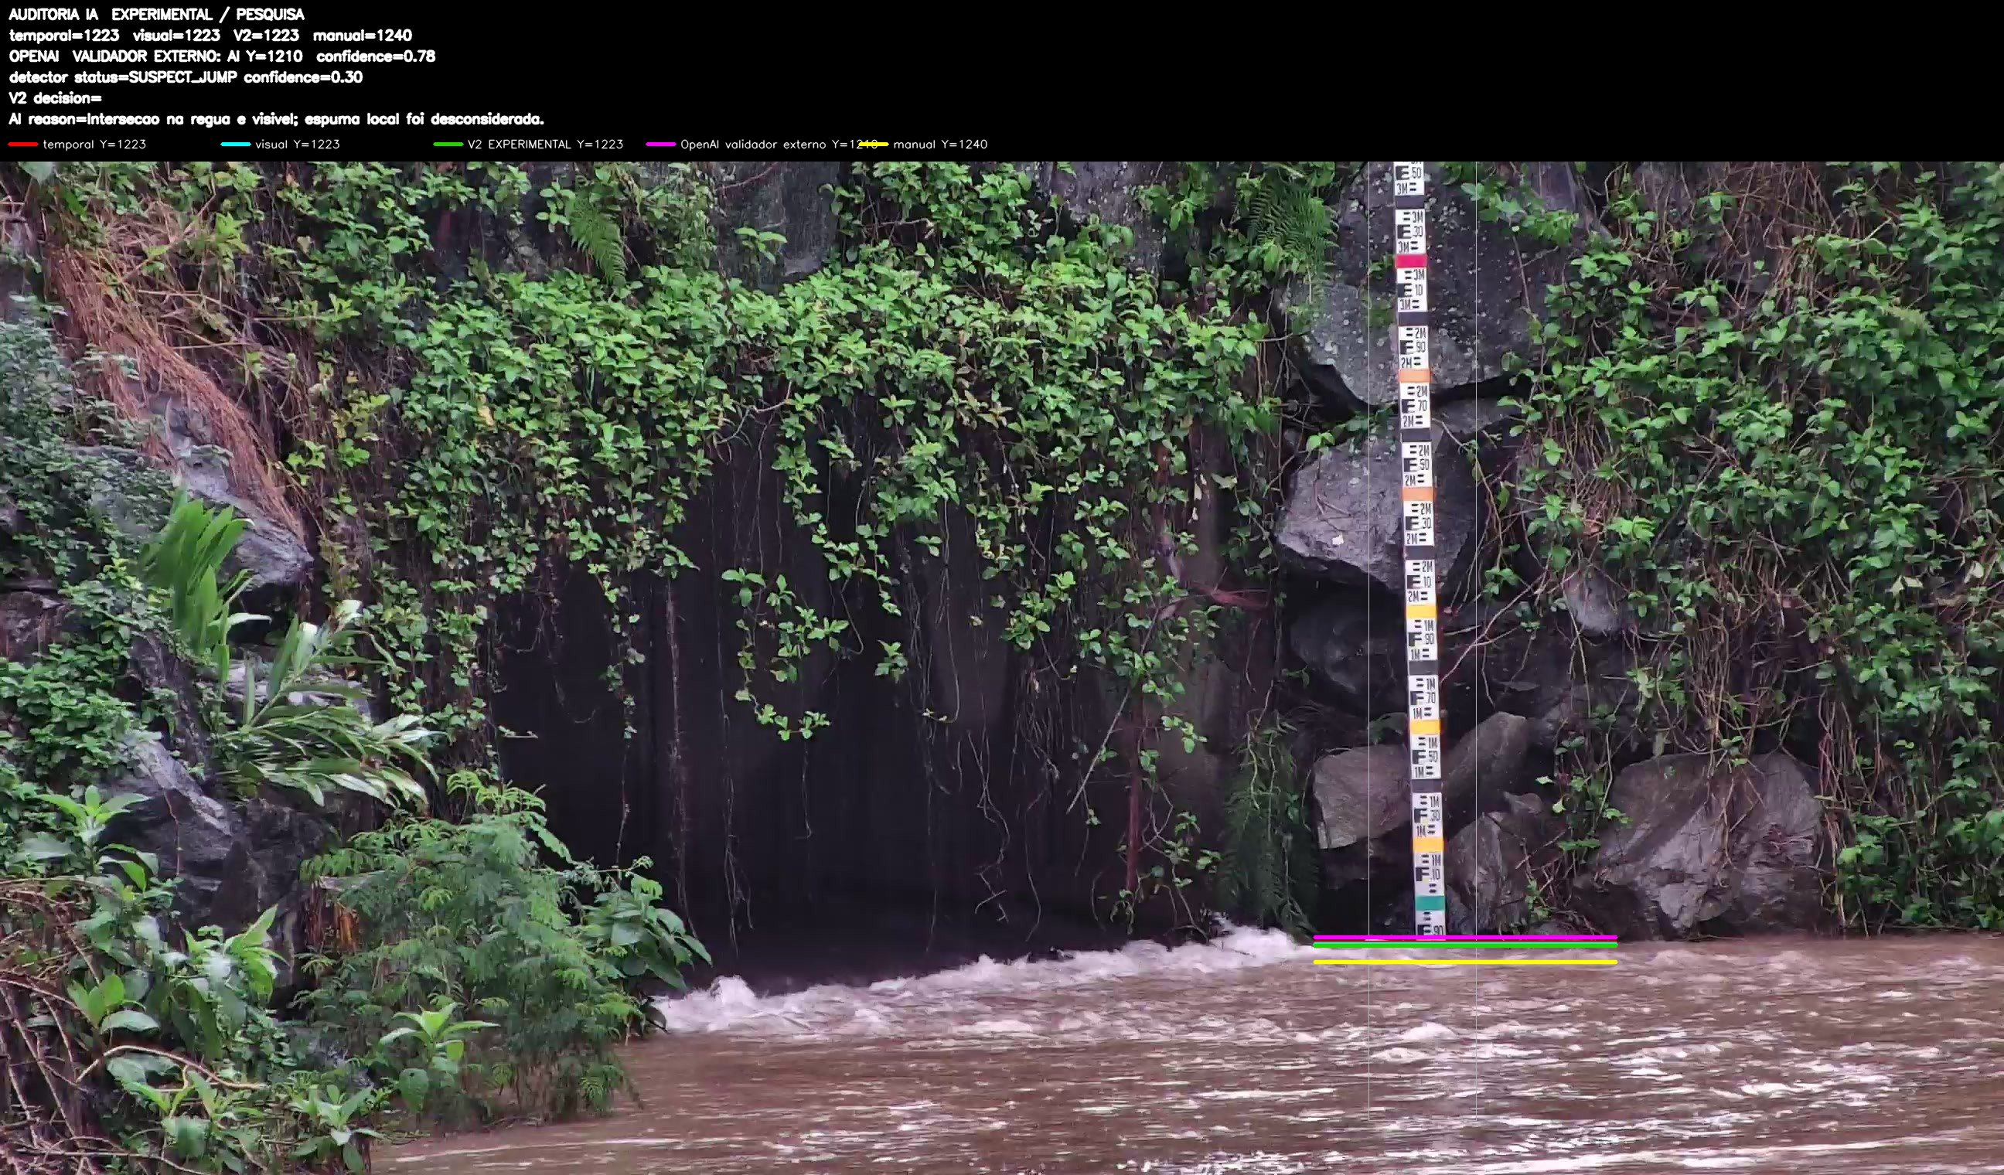Click the OPENAI VALIDADOR EXTERNO: AI Y=1210 text
The width and height of the screenshot is (2004, 1175).
pyautogui.click(x=156, y=56)
